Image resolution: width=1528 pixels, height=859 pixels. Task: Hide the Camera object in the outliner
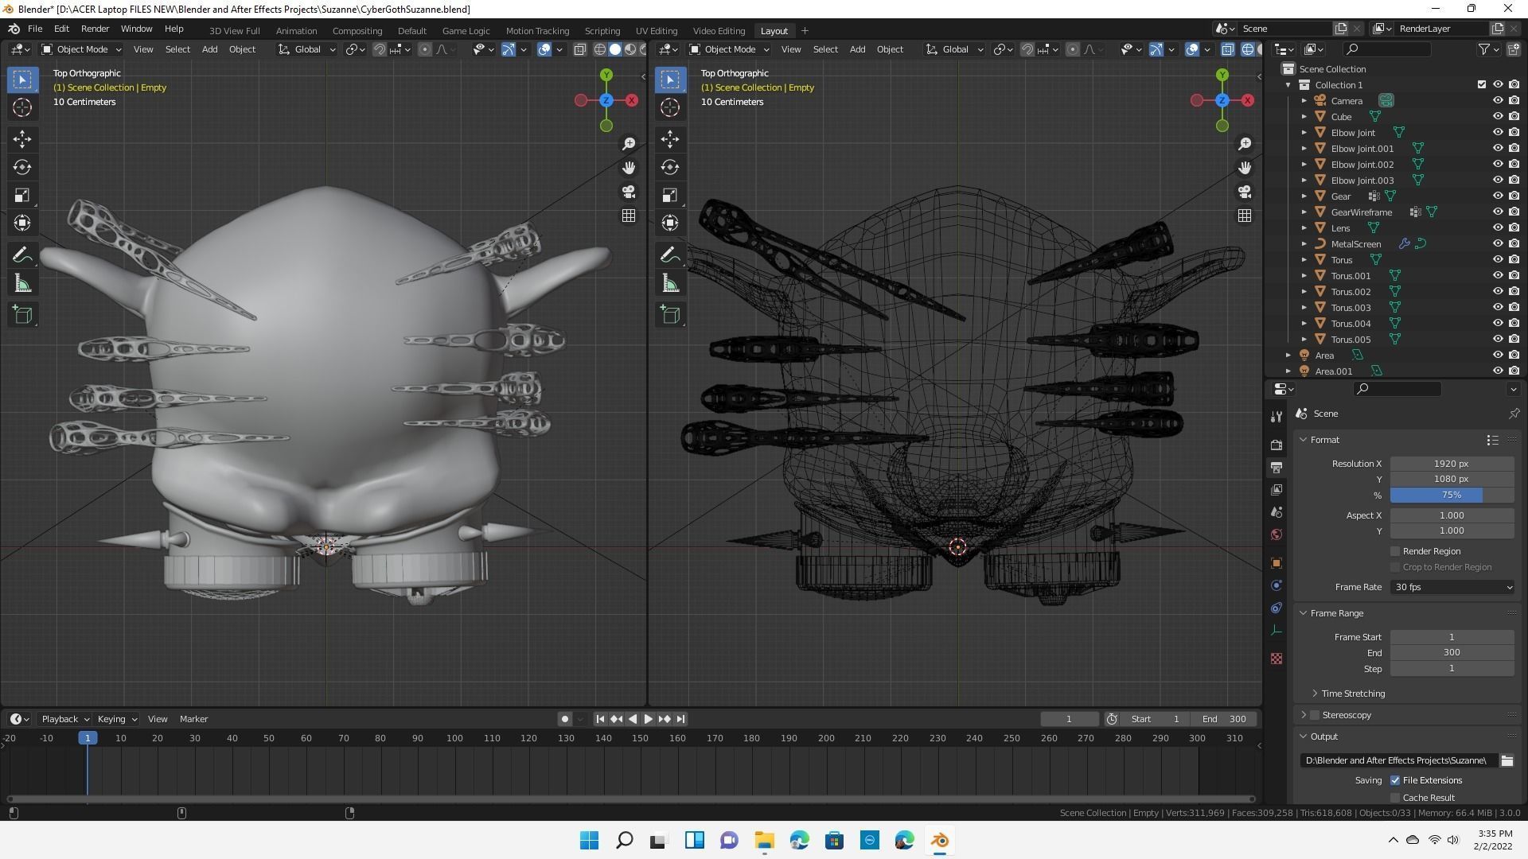(1497, 101)
